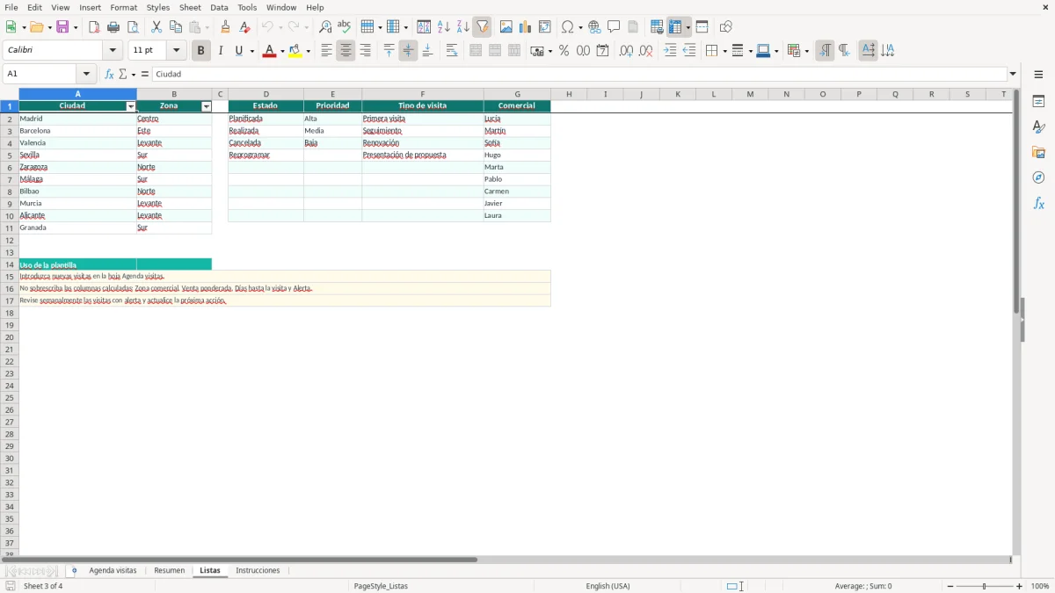Adjust the zoom slider handle
Image resolution: width=1055 pixels, height=593 pixels.
(985, 586)
